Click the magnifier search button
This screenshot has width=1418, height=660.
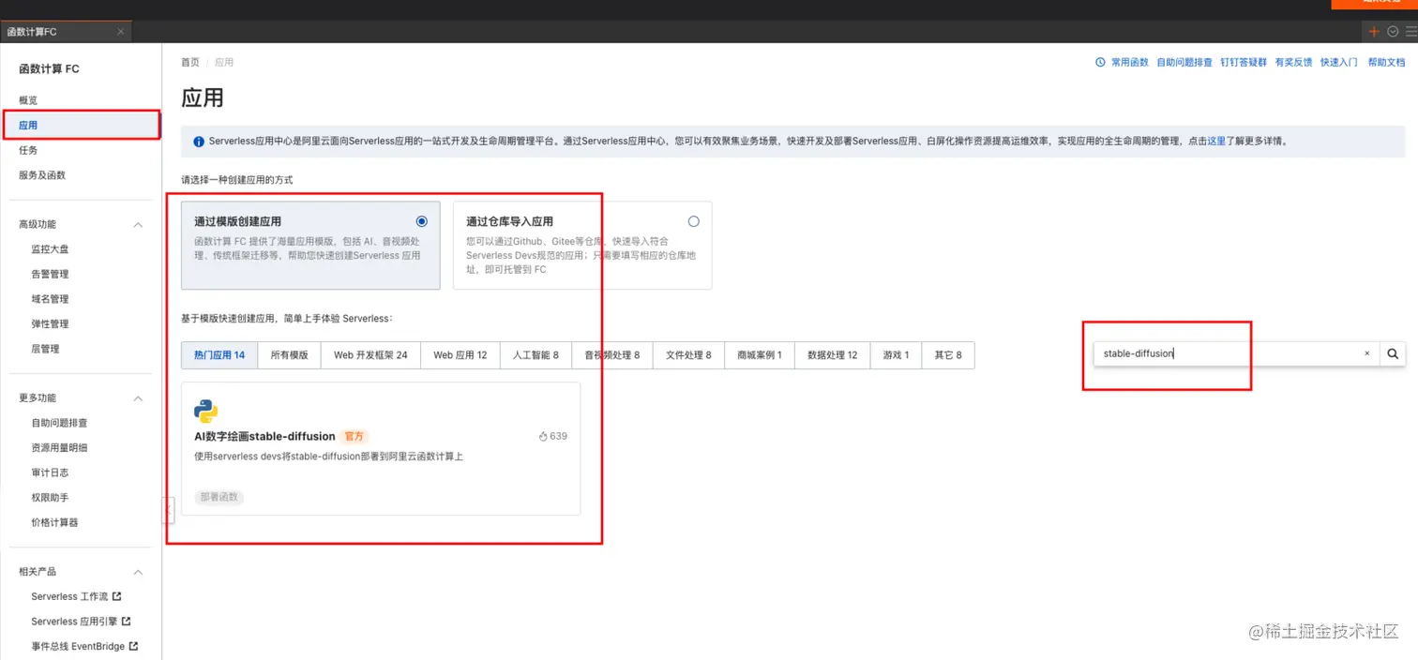[x=1393, y=353]
